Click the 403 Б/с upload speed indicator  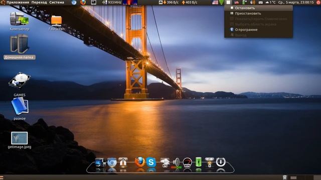tap(190, 2)
